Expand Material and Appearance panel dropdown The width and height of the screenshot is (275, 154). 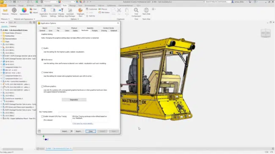(x=34, y=19)
